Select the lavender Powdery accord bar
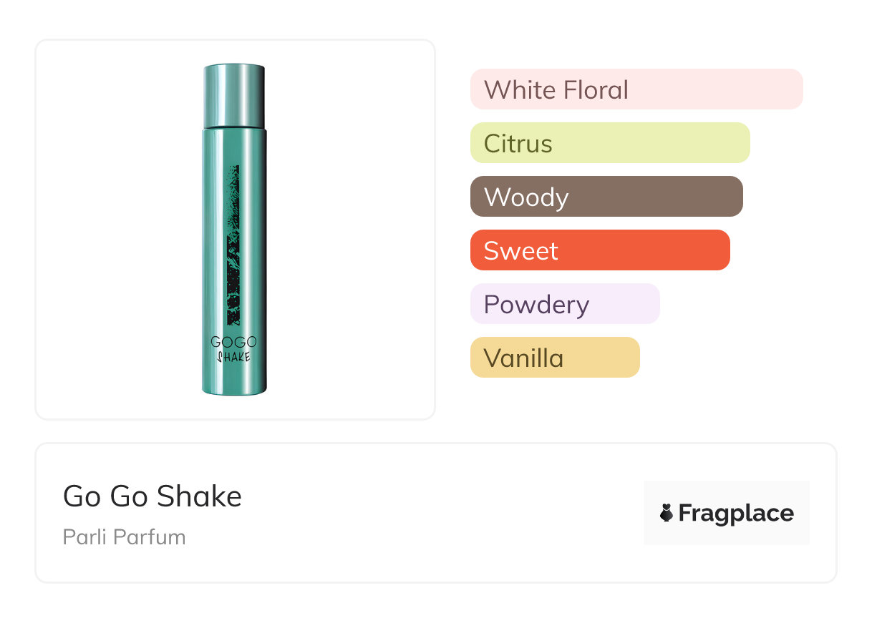 (x=564, y=304)
